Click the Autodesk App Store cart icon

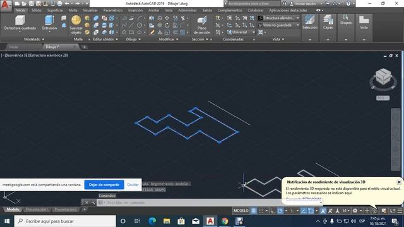tap(328, 4)
